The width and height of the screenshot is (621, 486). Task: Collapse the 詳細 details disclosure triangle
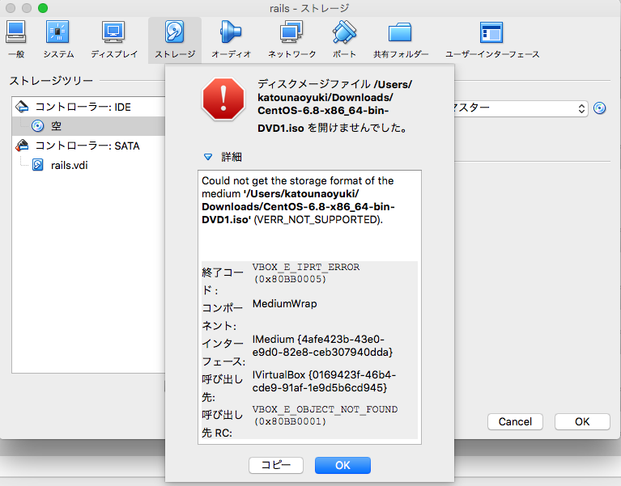coord(208,157)
